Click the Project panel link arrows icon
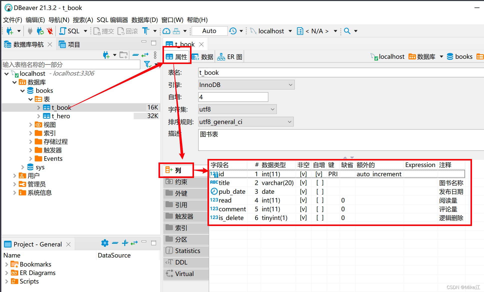This screenshot has width=484, height=292. coord(134,243)
